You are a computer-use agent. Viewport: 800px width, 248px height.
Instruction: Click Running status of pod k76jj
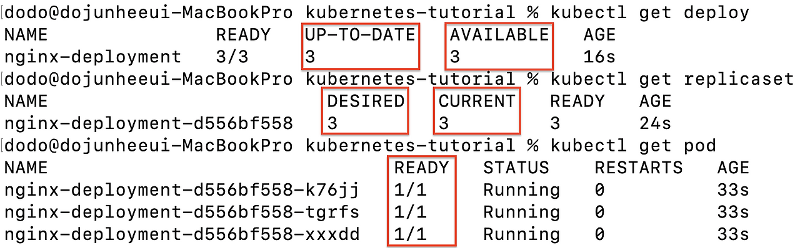(x=521, y=190)
